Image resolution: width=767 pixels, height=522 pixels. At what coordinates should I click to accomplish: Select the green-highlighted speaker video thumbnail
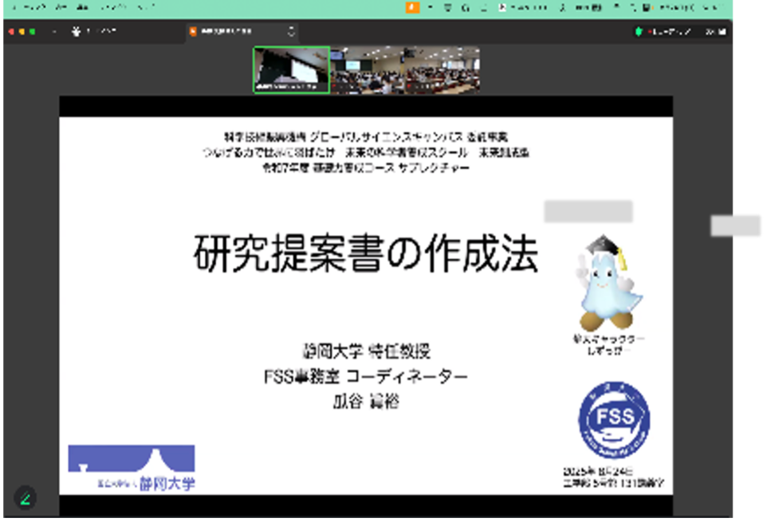tap(291, 70)
